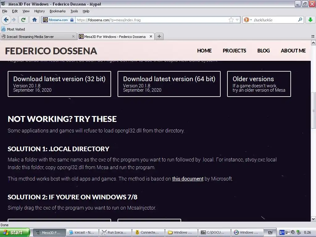
Task: Click the page scrollbar down arrow
Action: 313,219
